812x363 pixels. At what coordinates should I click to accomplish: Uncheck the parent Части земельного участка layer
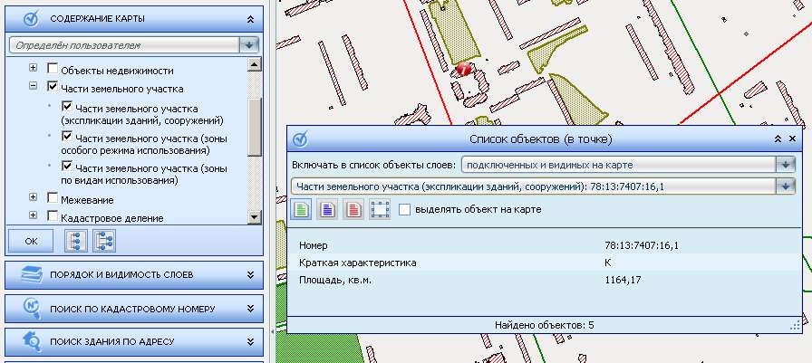53,86
